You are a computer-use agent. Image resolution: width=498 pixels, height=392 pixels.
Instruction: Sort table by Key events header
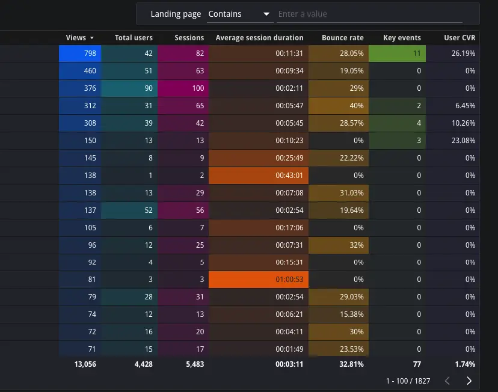point(402,38)
